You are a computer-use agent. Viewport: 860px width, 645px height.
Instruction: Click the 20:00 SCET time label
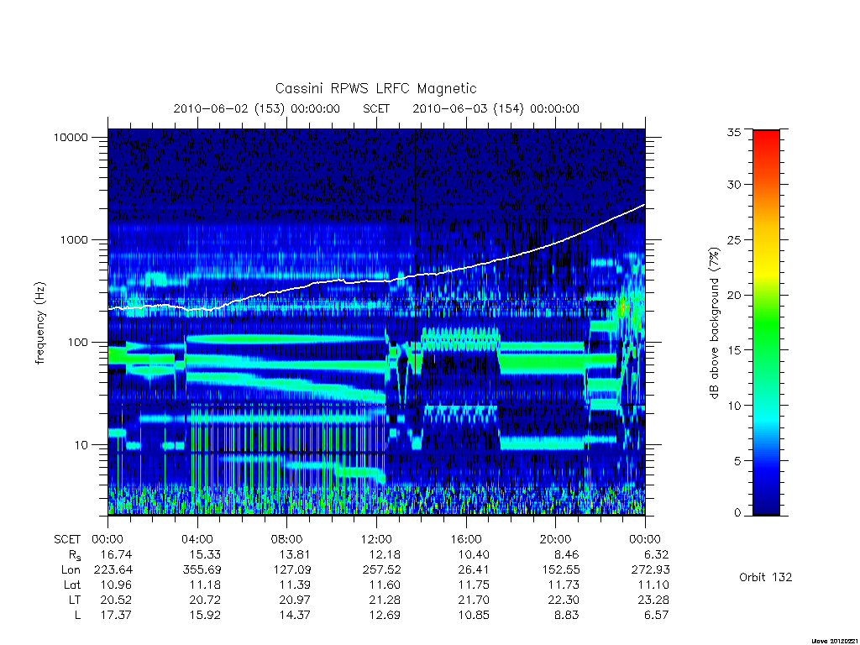[556, 539]
